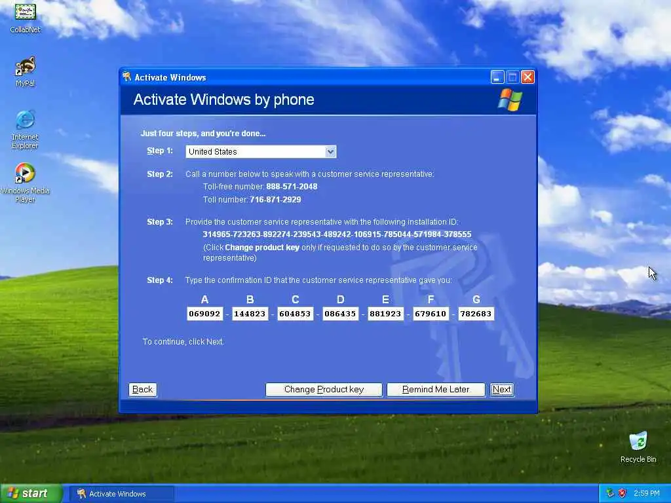Viewport: 671px width, 503px height.
Task: Click the toll number 716-871-2929
Action: pos(275,199)
